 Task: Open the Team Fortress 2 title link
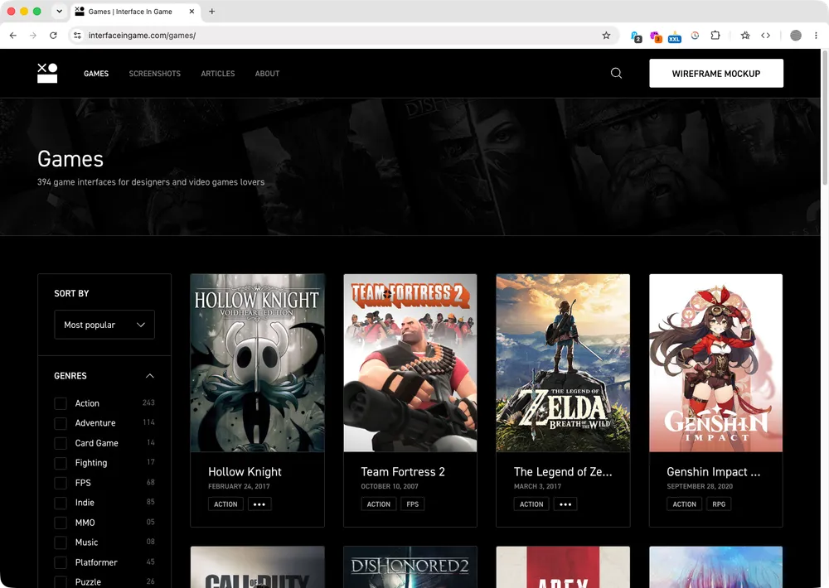pos(403,472)
